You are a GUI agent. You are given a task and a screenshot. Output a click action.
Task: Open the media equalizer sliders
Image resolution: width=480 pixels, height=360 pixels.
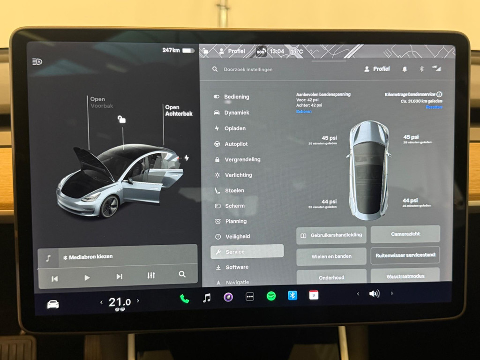tap(151, 276)
